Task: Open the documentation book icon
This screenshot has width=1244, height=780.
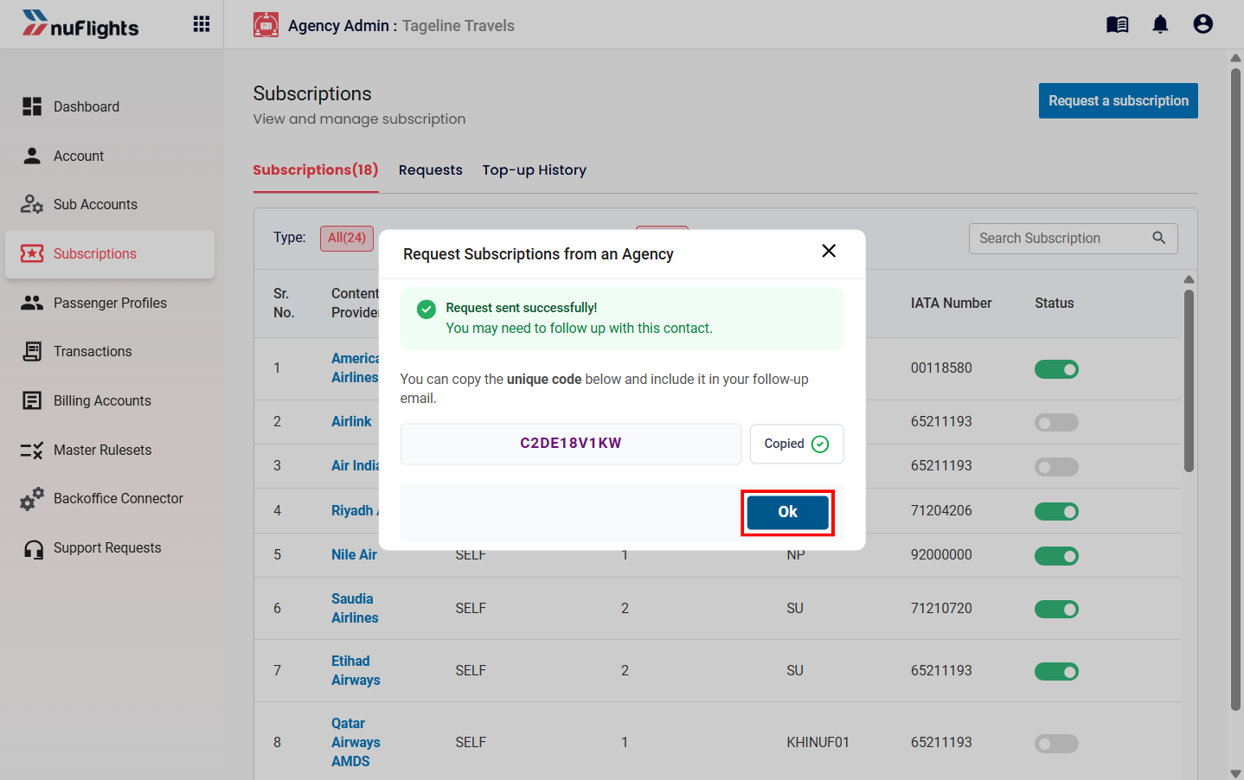Action: 1118,24
